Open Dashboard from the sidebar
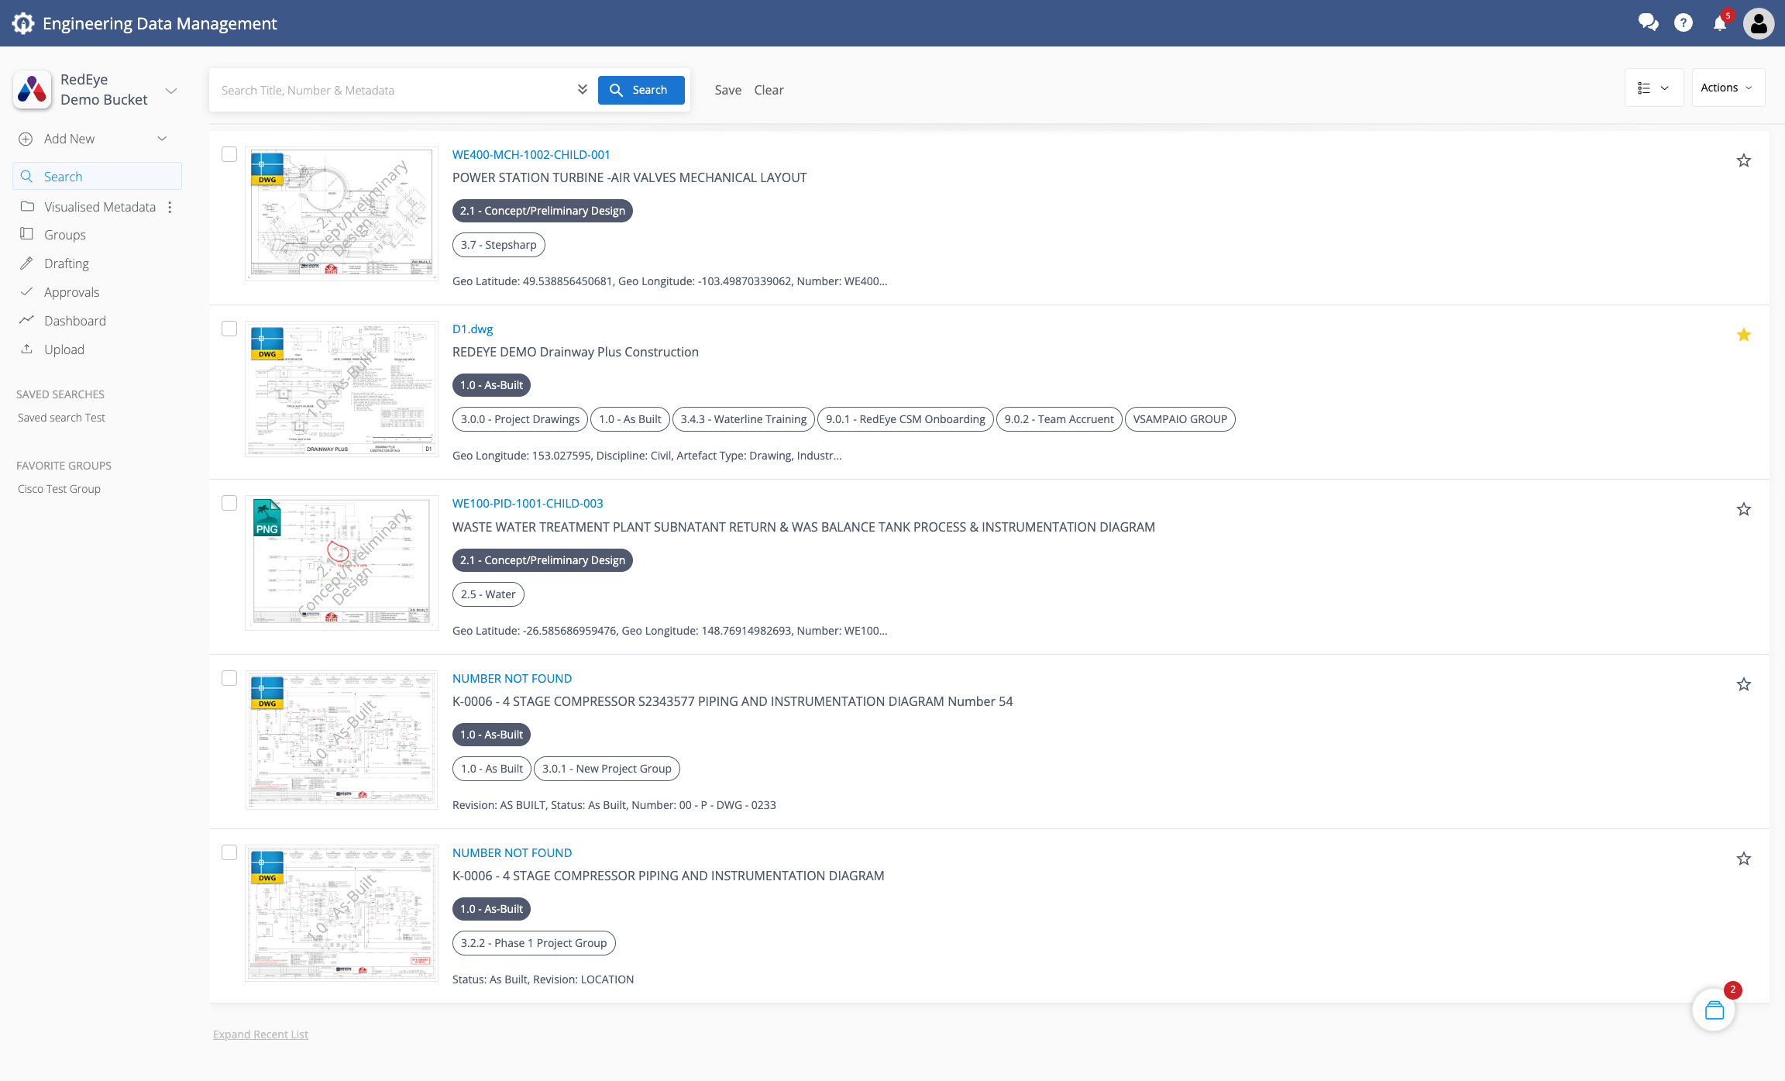 pos(74,321)
